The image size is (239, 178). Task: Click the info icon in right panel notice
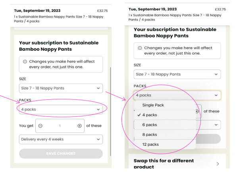(140, 48)
